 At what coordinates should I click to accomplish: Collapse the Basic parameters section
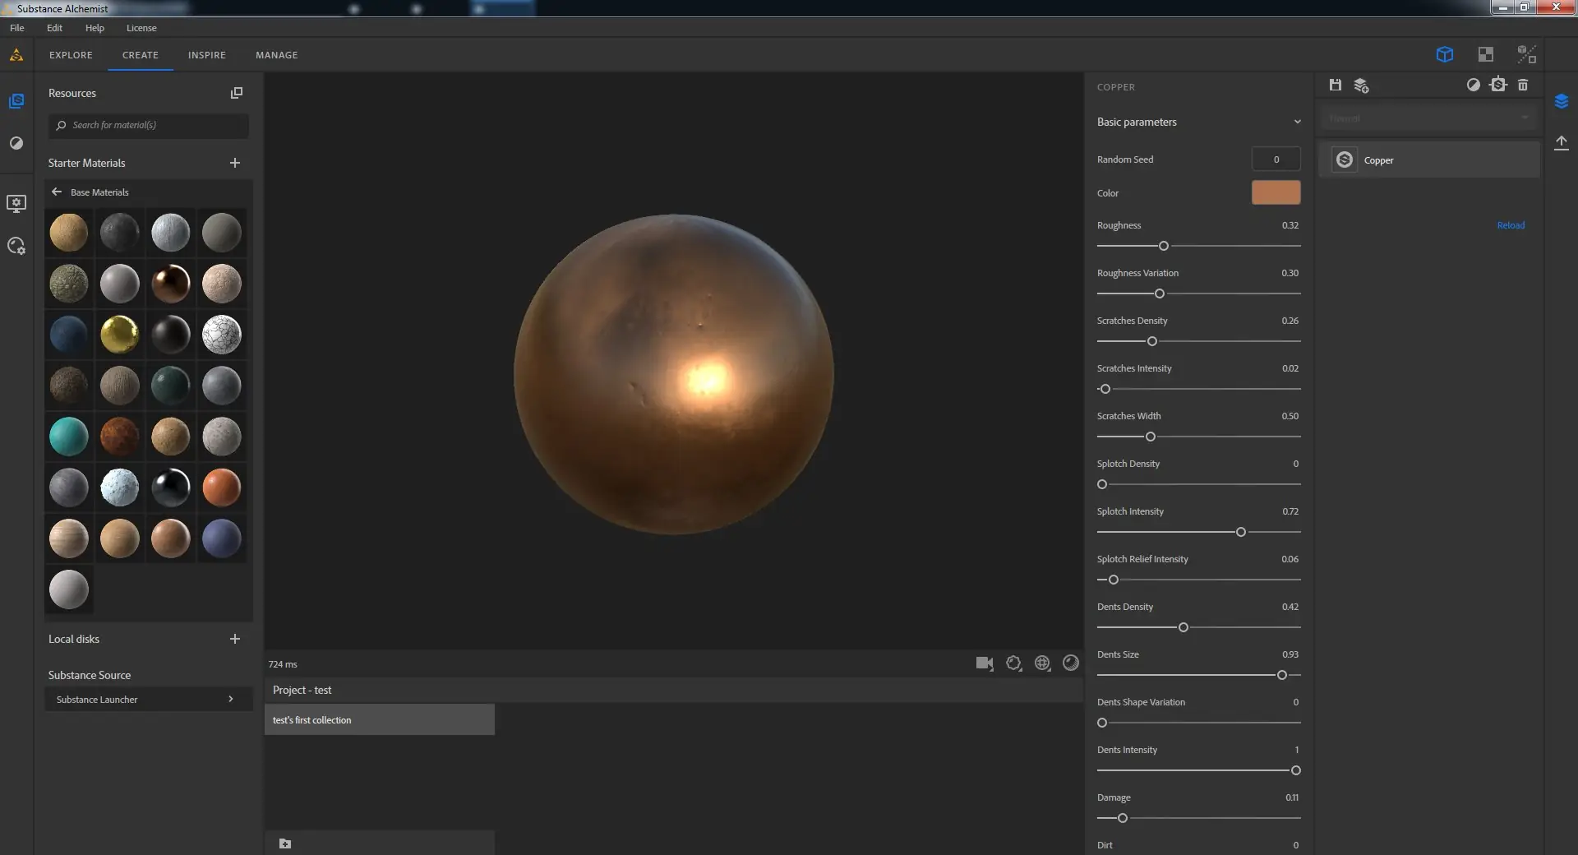(1297, 122)
